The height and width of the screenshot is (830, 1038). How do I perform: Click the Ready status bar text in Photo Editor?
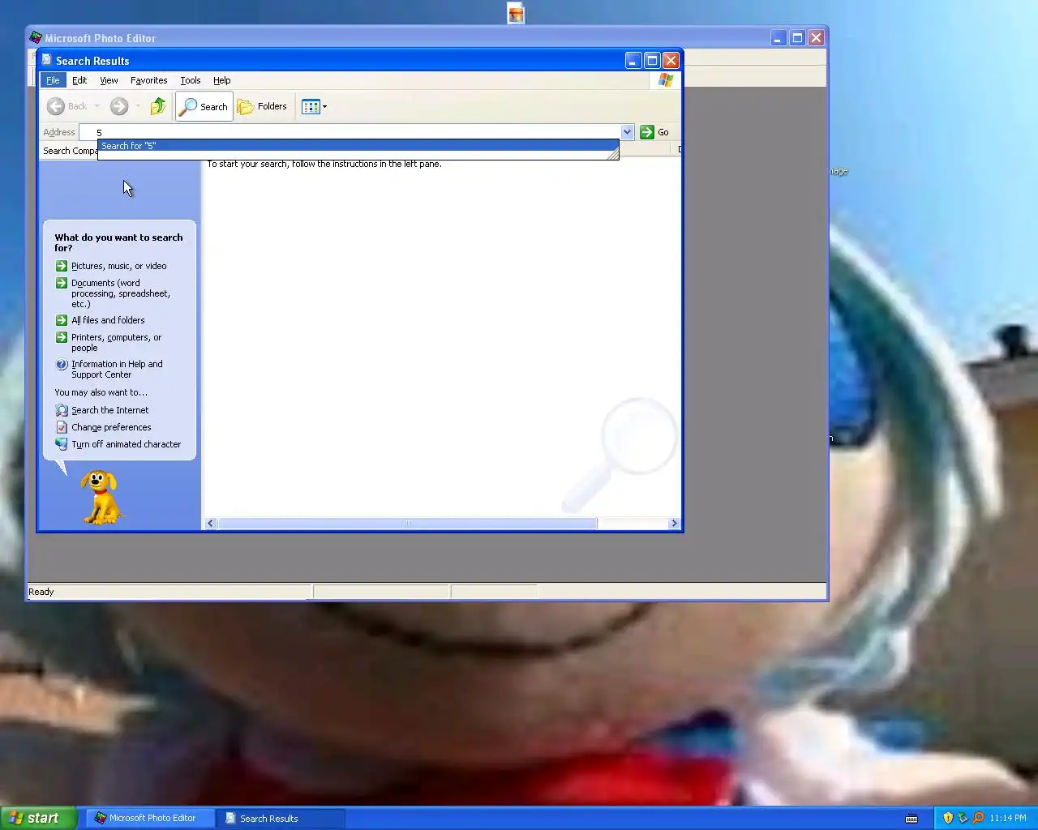tap(41, 592)
